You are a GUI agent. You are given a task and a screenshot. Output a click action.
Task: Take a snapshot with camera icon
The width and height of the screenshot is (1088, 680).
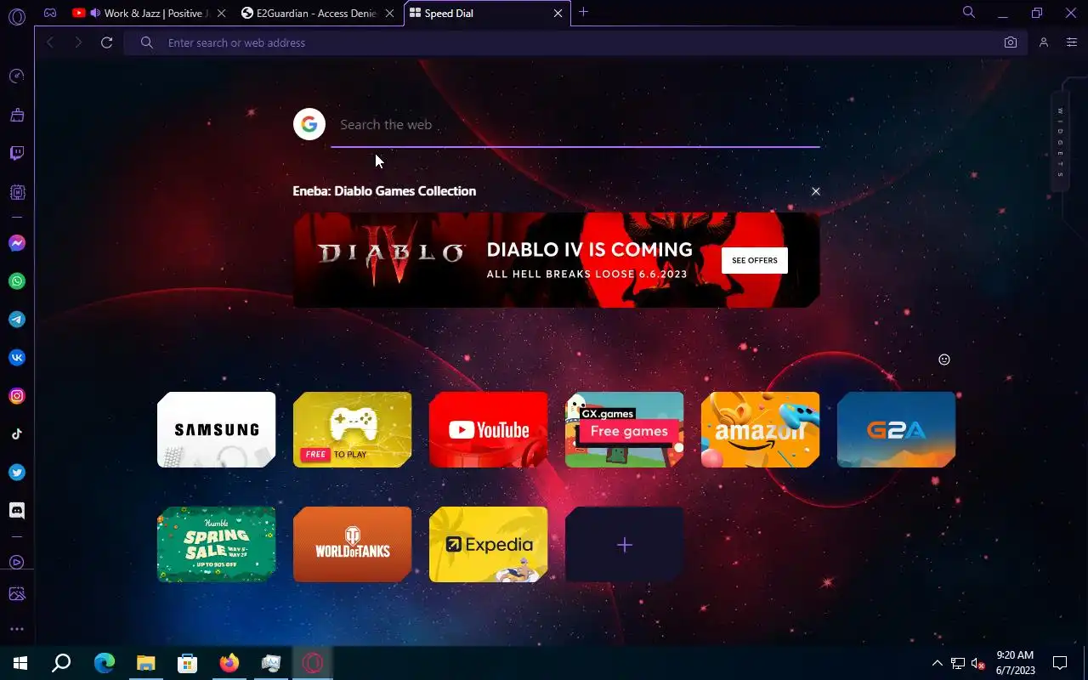(1011, 42)
